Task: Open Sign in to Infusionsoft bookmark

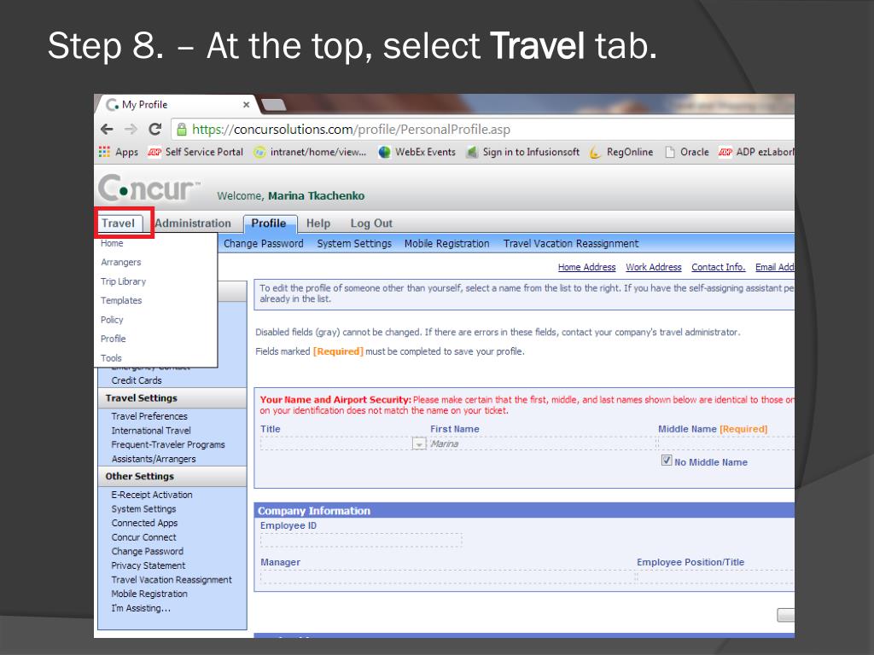Action: 523,152
